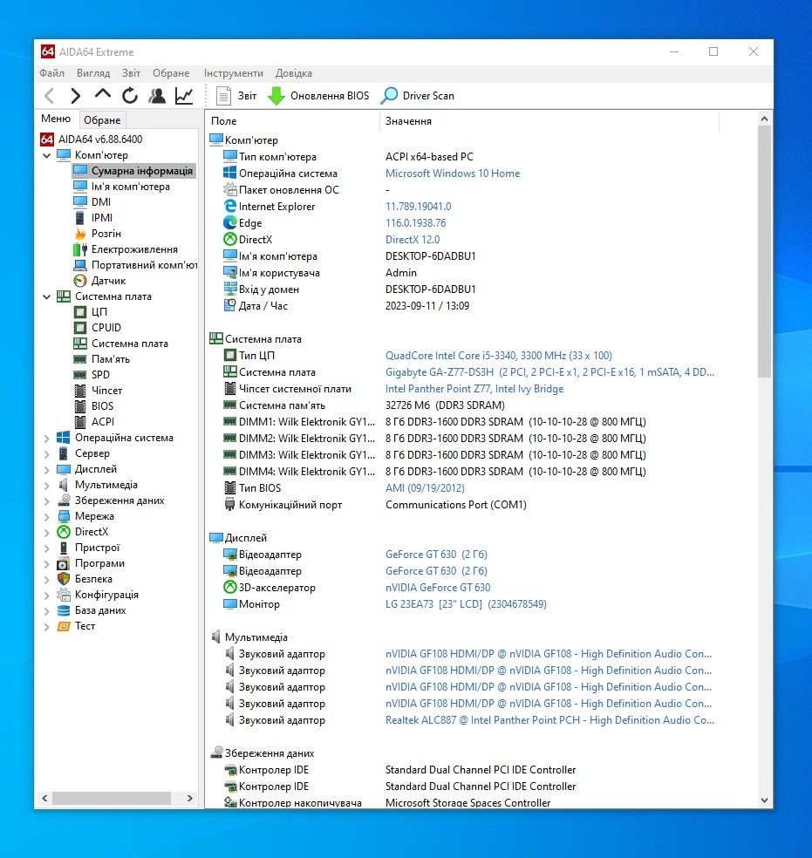The height and width of the screenshot is (858, 812).
Task: Select Тест in the tree
Action: (x=85, y=626)
